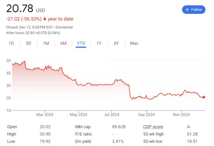This screenshot has height=146, width=214.
Task: Click the CDP score label
Action: (x=153, y=127)
